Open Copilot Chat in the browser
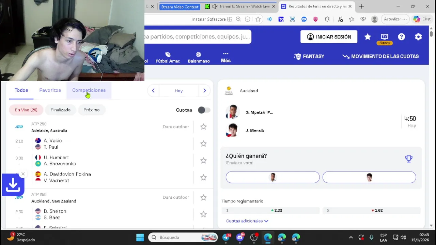436x245 pixels. pos(422,19)
